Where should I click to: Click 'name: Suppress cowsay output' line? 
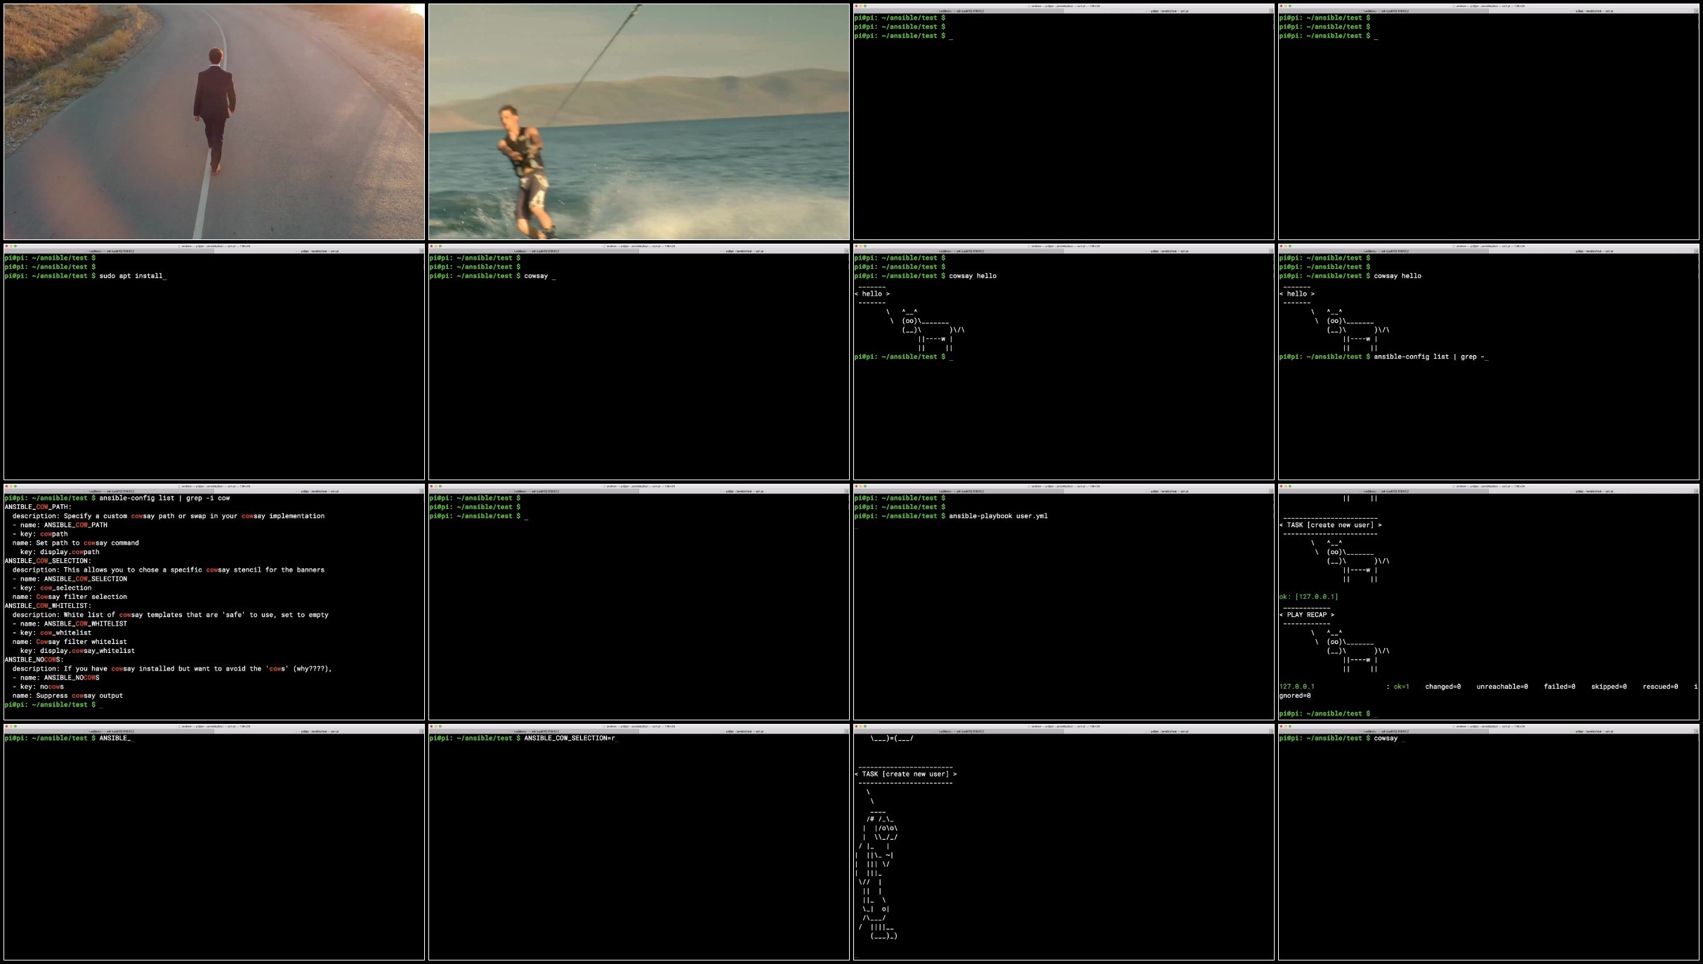pyautogui.click(x=67, y=696)
